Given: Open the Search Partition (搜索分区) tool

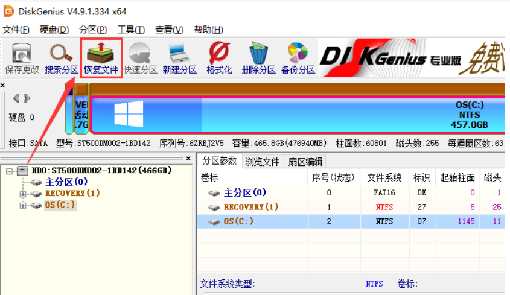Looking at the screenshot, I should (x=61, y=59).
